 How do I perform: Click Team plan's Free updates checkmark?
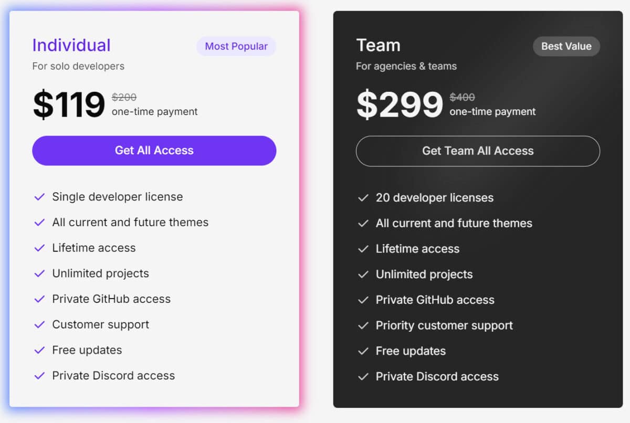[x=363, y=351]
